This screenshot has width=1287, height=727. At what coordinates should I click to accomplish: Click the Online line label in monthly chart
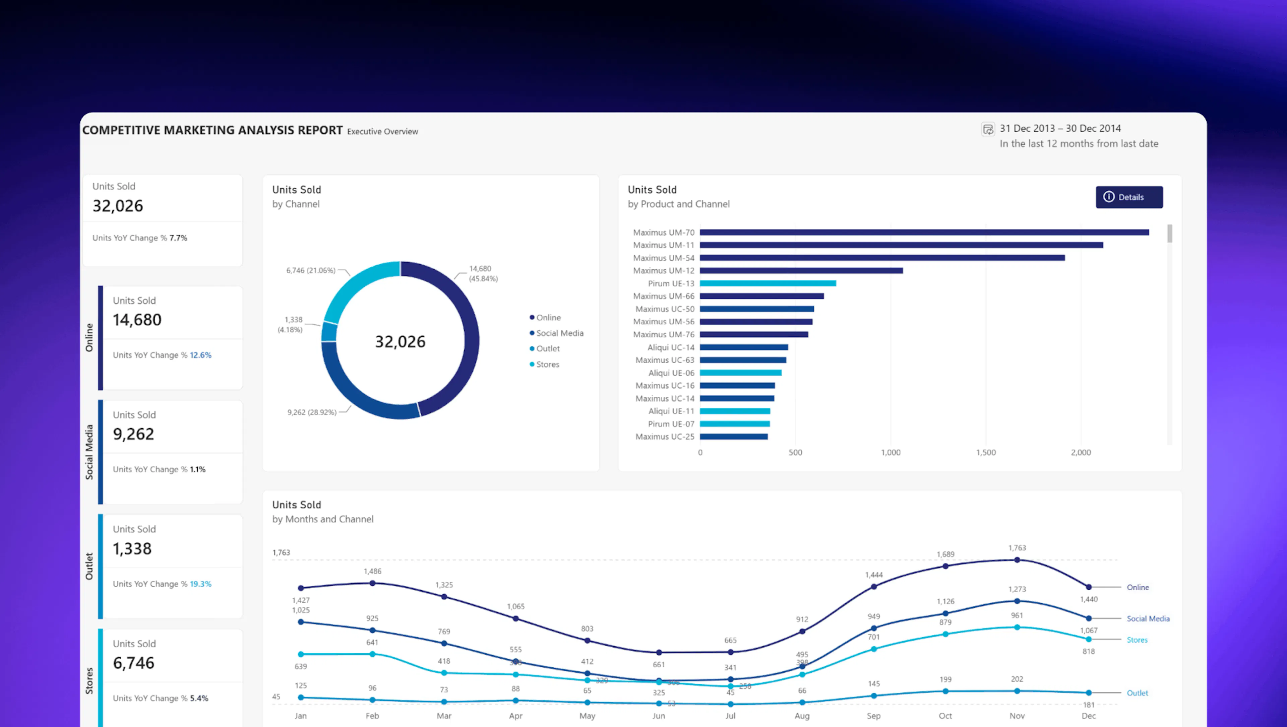(x=1138, y=587)
